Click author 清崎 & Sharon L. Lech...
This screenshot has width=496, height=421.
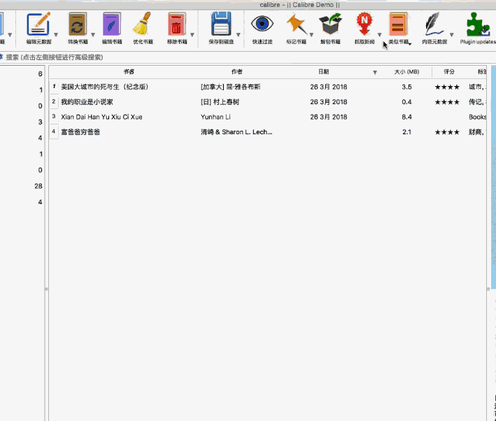(236, 132)
